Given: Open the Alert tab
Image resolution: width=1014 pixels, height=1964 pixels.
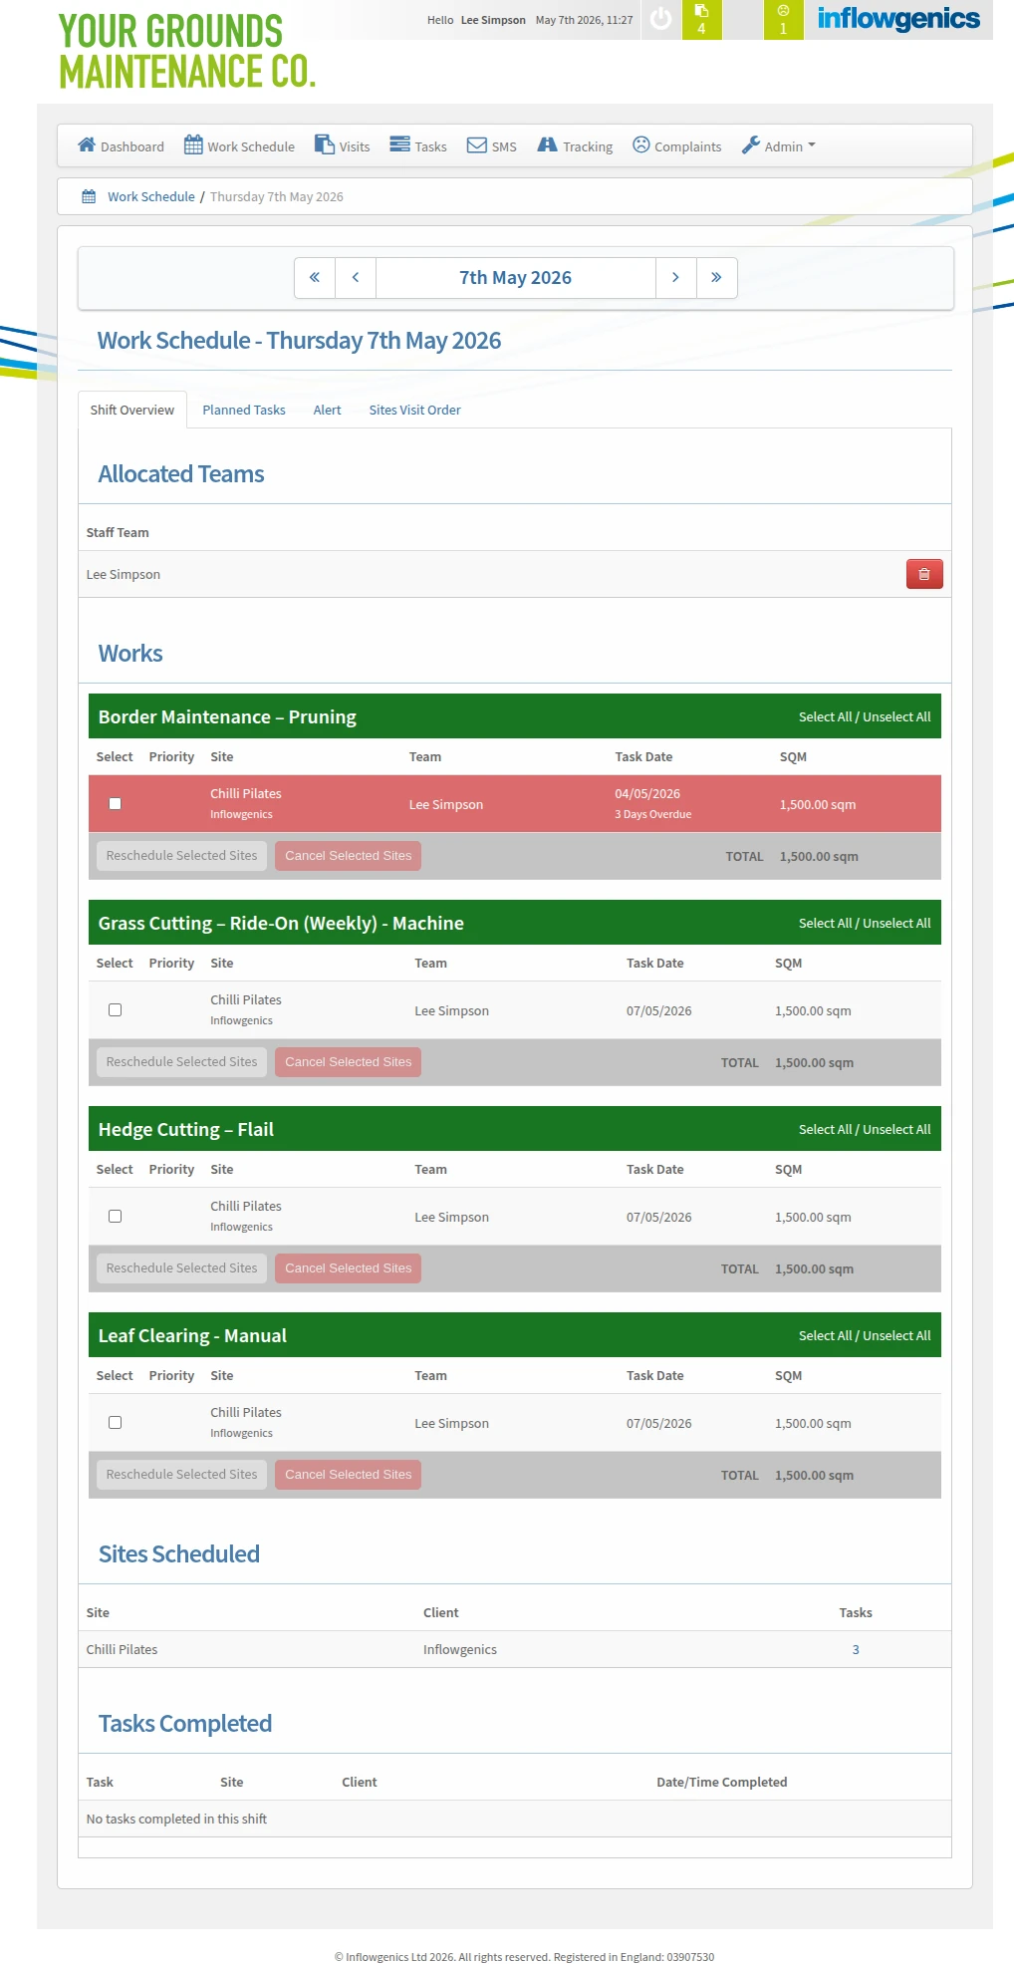Looking at the screenshot, I should [327, 410].
